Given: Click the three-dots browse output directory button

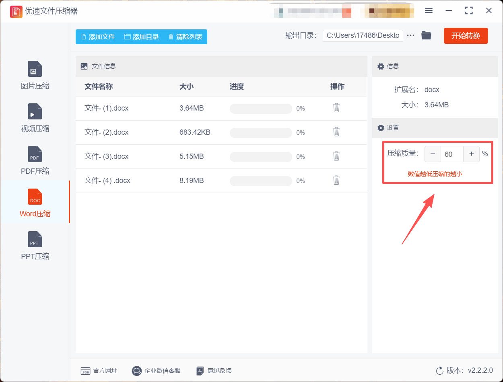Looking at the screenshot, I should 410,35.
